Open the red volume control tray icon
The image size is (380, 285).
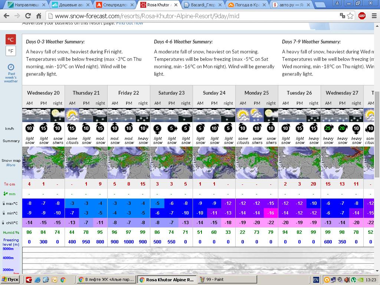[347, 280]
